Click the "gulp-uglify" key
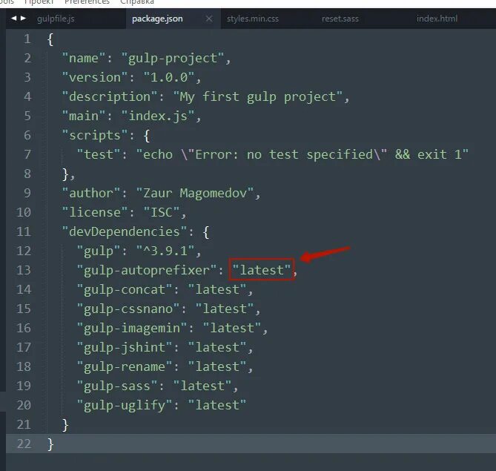This screenshot has width=496, height=471. (125, 406)
